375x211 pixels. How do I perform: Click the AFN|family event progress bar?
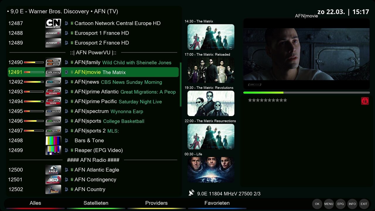point(34,62)
